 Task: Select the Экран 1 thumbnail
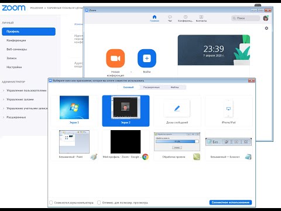[x=74, y=107]
